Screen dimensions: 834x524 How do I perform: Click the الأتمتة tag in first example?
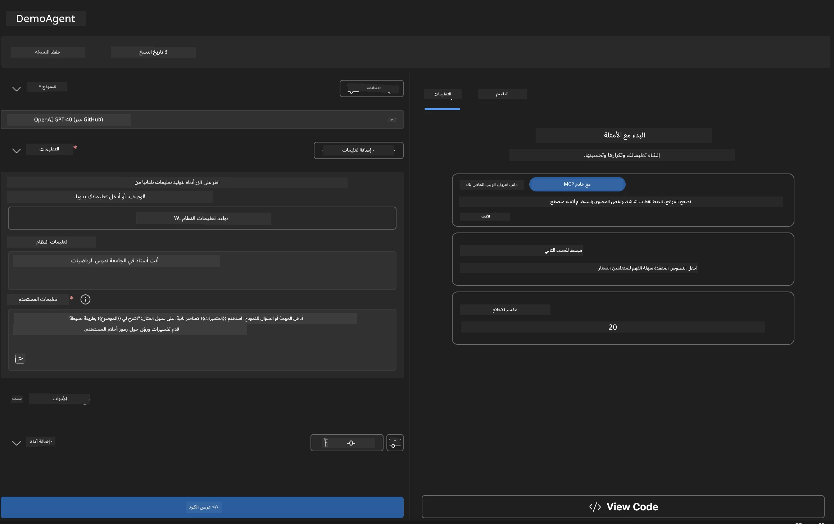(485, 217)
